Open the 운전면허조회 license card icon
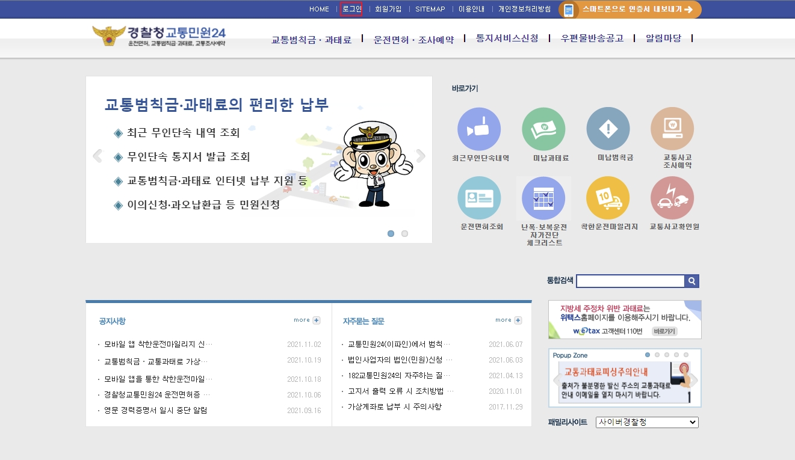This screenshot has width=795, height=460. 479,198
